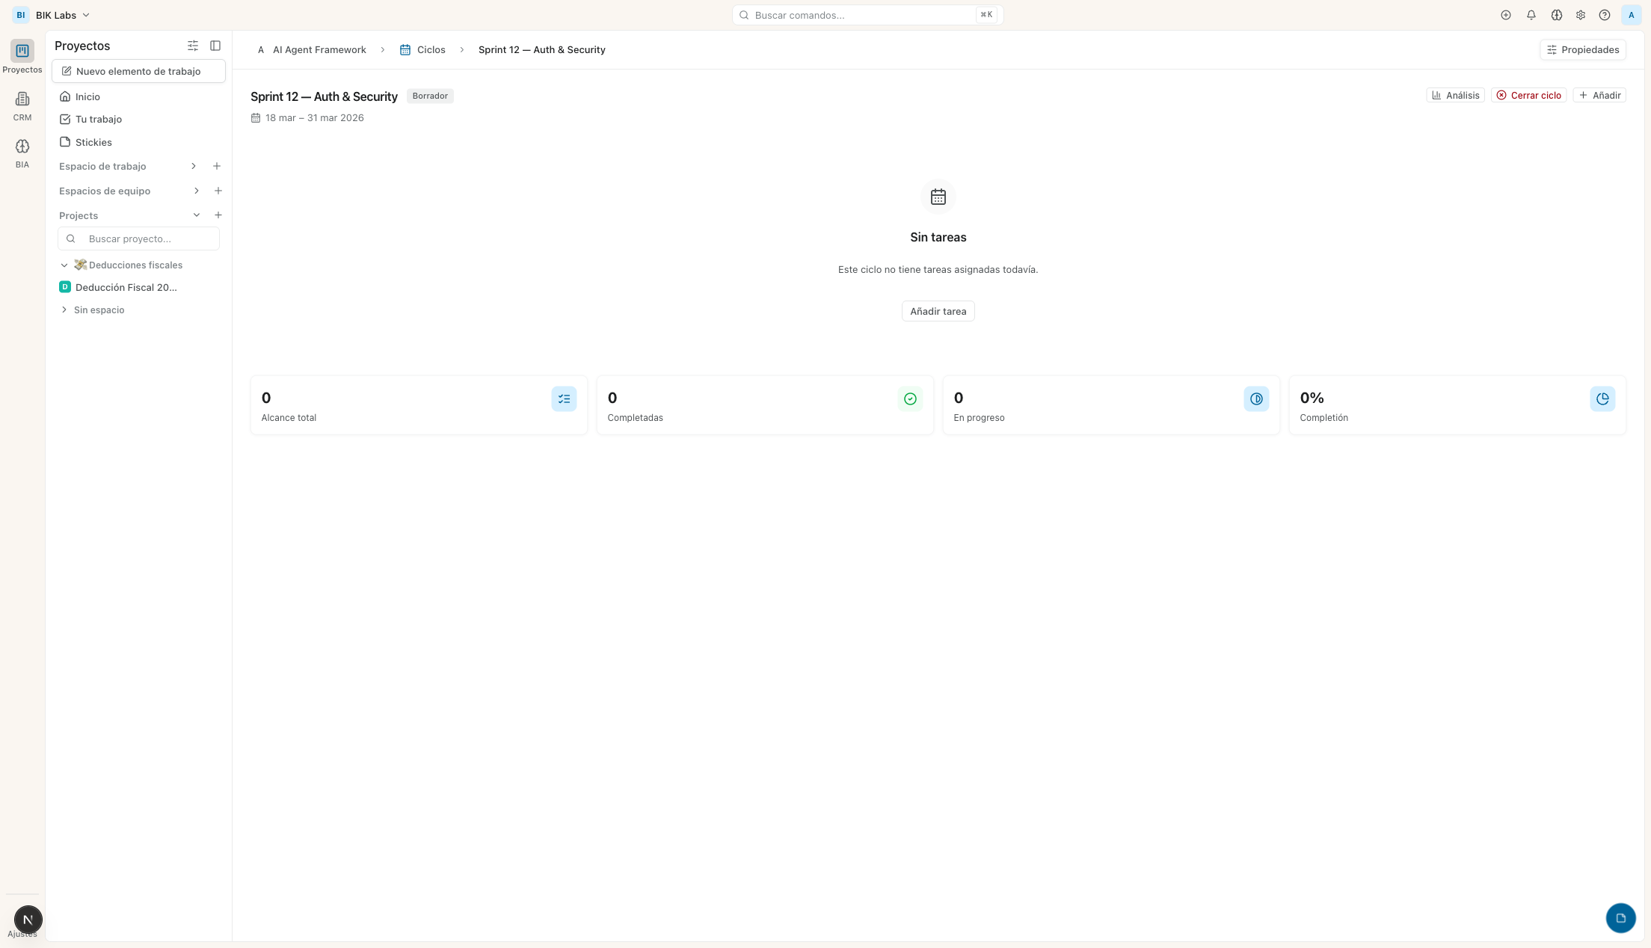The width and height of the screenshot is (1651, 948).
Task: Open Stickies from sidebar
Action: click(x=93, y=142)
